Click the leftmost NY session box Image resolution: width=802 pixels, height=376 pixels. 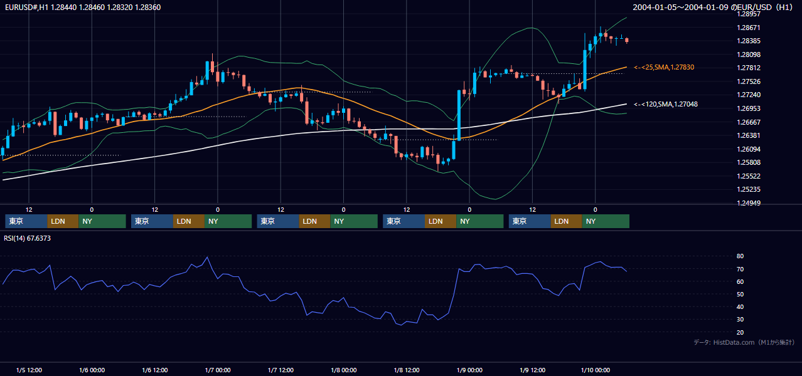102,221
